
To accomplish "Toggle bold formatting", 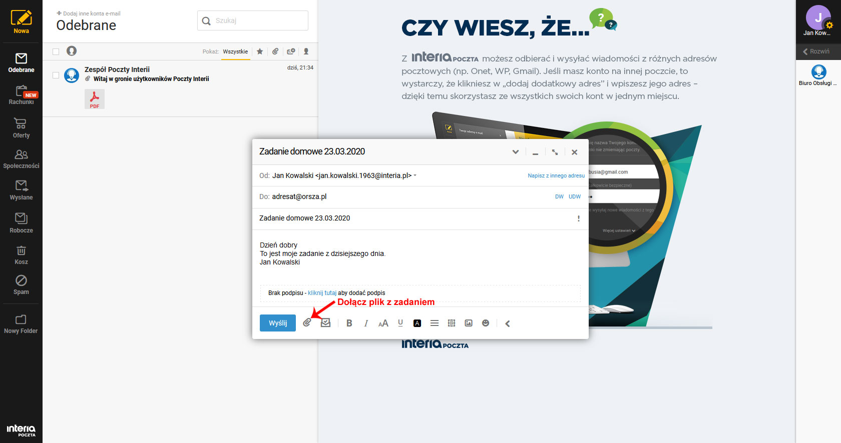I will pyautogui.click(x=349, y=323).
